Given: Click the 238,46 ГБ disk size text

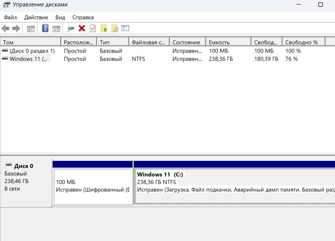Looking at the screenshot, I should [x=17, y=181].
